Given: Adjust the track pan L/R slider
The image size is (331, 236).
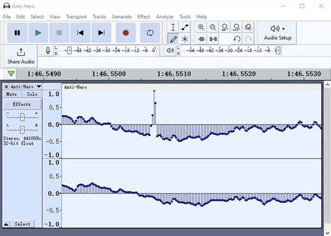Looking at the screenshot, I should [22, 129].
